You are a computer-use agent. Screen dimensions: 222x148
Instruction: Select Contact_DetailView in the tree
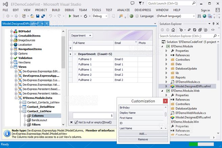(41, 107)
